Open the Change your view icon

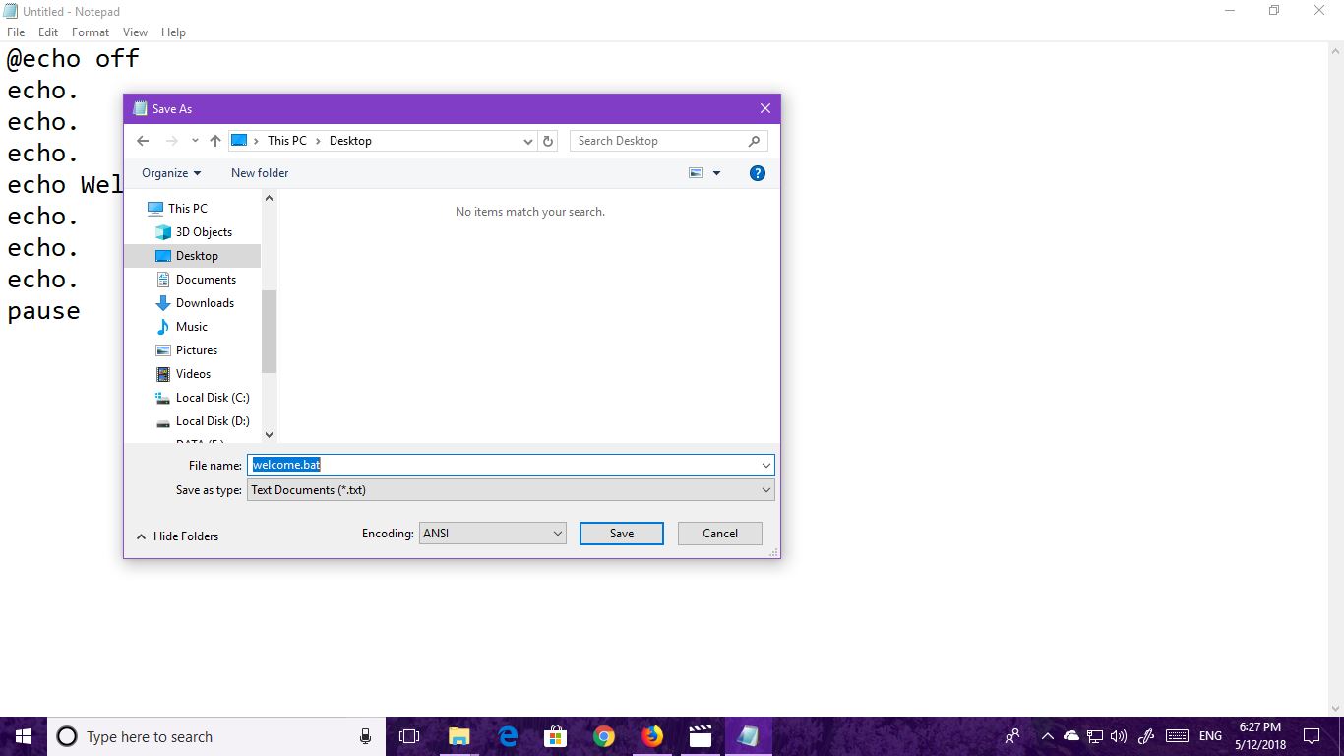697,173
